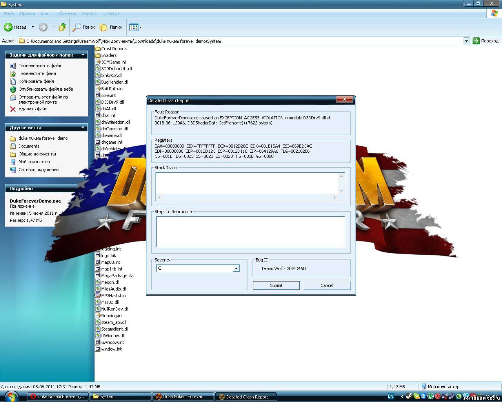Open the Вид menu
The width and height of the screenshot is (502, 402).
(44, 13)
